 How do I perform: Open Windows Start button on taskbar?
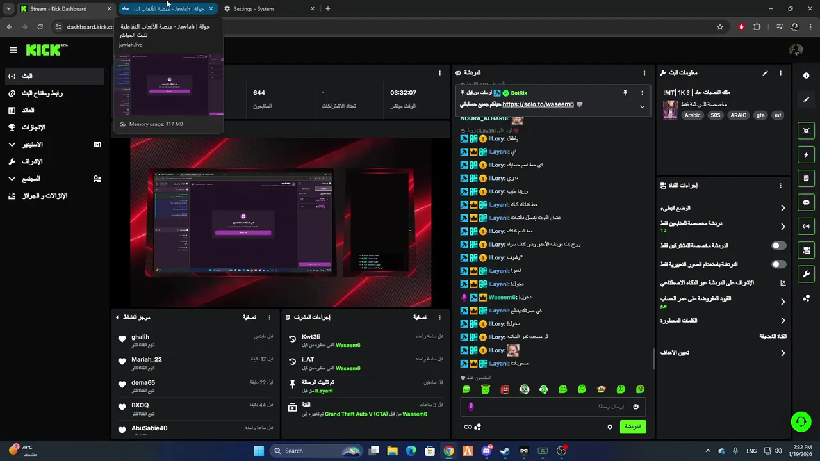pos(259,451)
